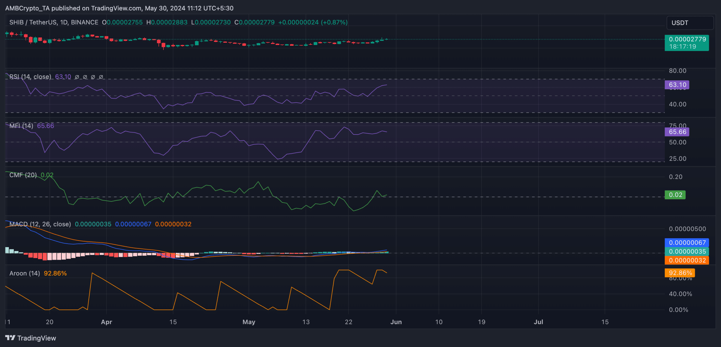
Task: Click the Apr label on time axis
Action: tap(106, 322)
